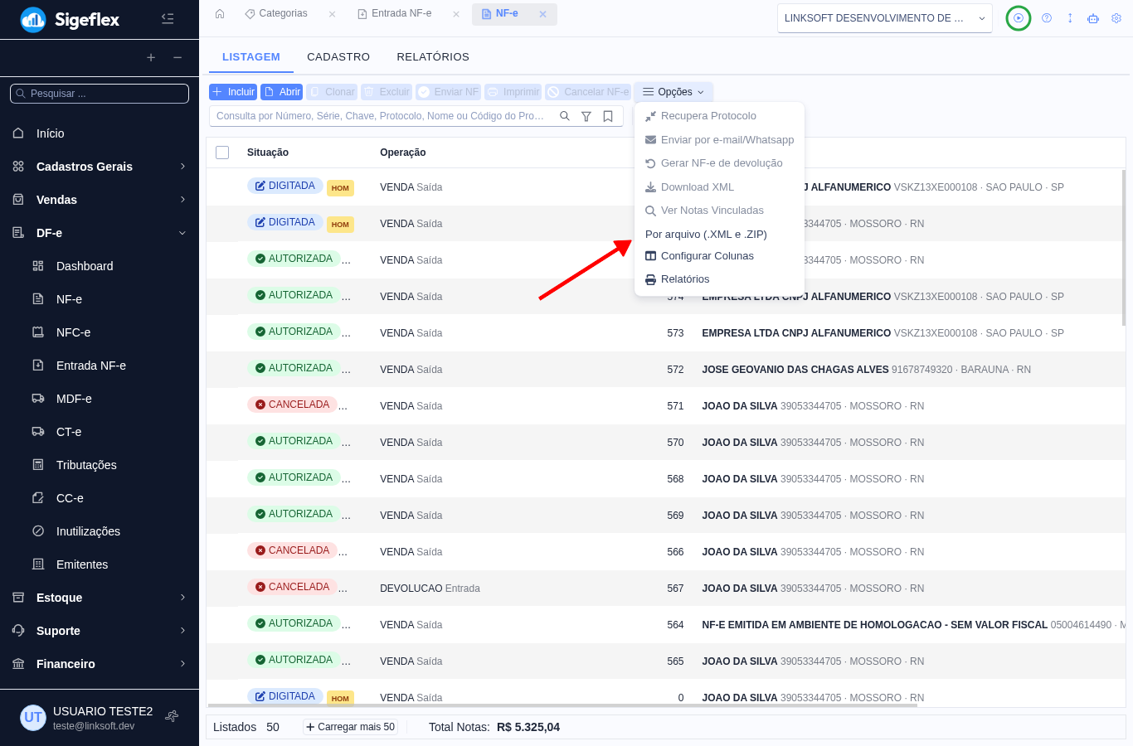Expand the Suporte menu

pyautogui.click(x=100, y=631)
